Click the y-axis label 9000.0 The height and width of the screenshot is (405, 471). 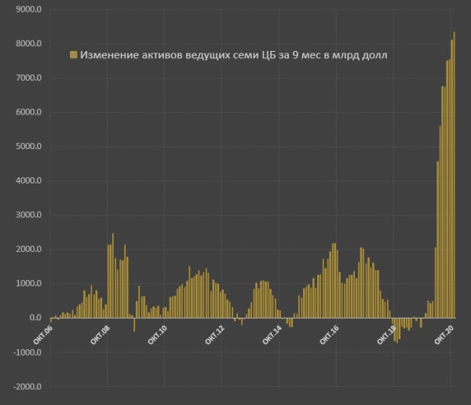[28, 9]
